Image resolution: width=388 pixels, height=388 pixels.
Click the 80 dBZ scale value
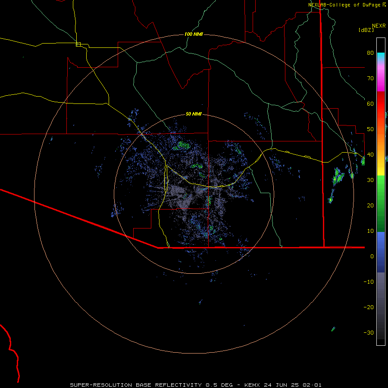coord(370,53)
